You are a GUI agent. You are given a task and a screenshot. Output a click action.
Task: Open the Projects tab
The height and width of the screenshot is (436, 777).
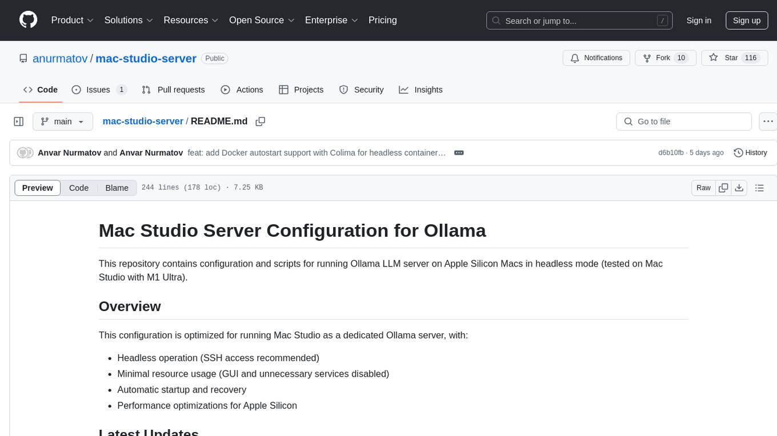[301, 90]
